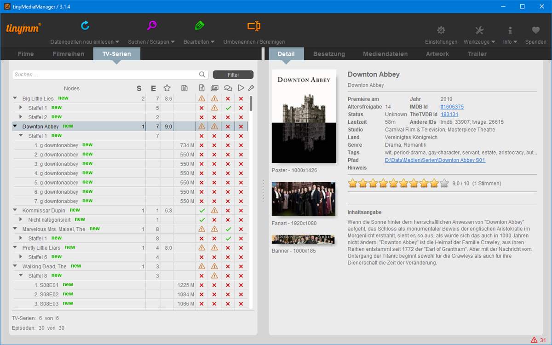
Task: Open TheTVDB link 193131
Action: 449,115
